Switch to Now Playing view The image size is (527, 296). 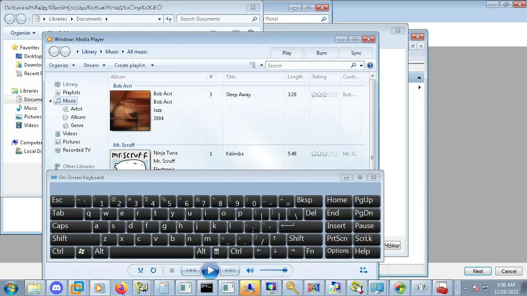click(364, 270)
